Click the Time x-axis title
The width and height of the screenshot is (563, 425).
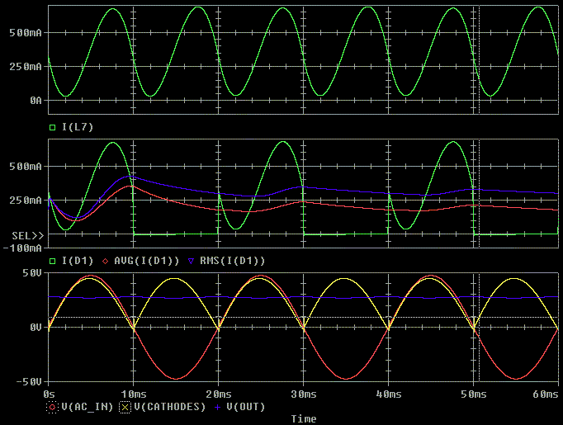coord(304,419)
